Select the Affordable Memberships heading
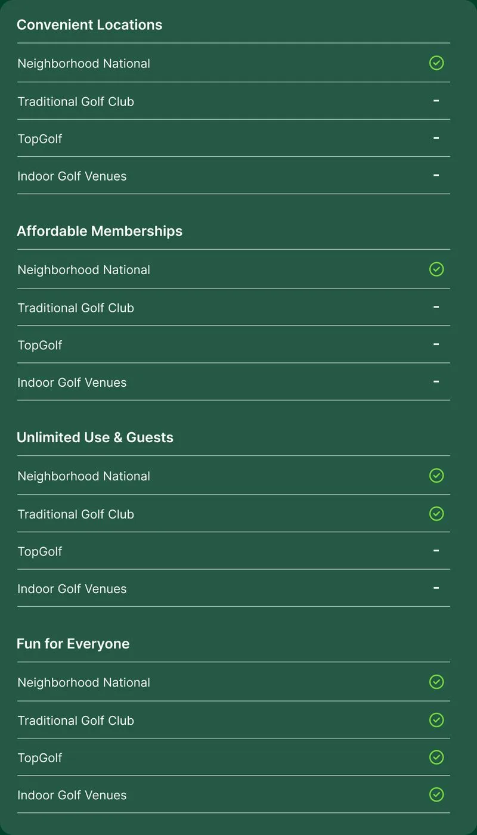This screenshot has width=477, height=835. pyautogui.click(x=100, y=231)
